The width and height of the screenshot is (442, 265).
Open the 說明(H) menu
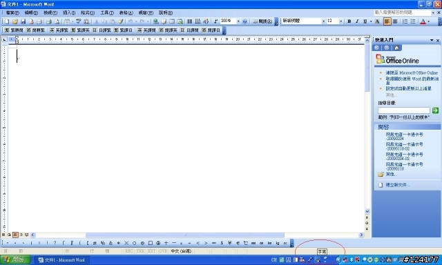click(166, 12)
